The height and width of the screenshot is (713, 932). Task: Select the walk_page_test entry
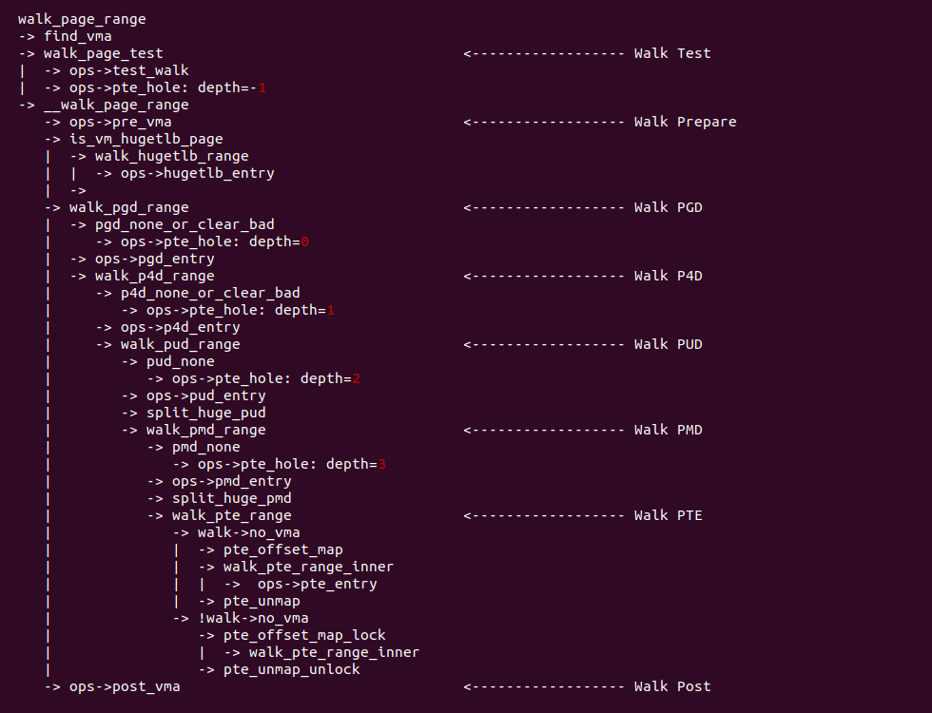pyautogui.click(x=103, y=53)
